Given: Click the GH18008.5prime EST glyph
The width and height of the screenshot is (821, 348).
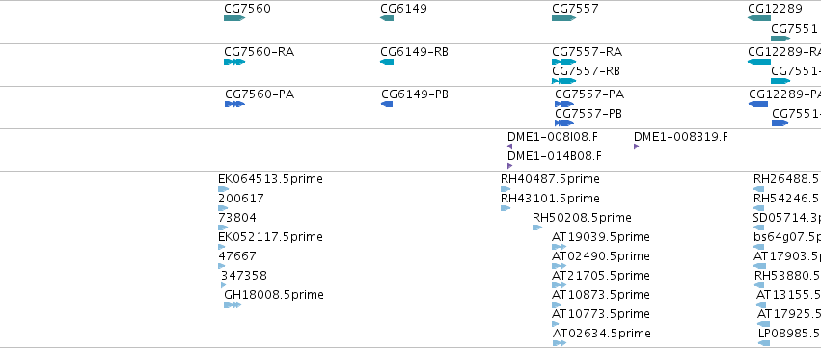Looking at the screenshot, I should click(233, 305).
